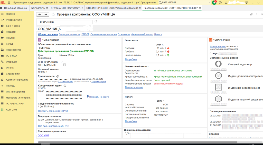
Task: Open the Банк и касса section
Action: [13, 26]
